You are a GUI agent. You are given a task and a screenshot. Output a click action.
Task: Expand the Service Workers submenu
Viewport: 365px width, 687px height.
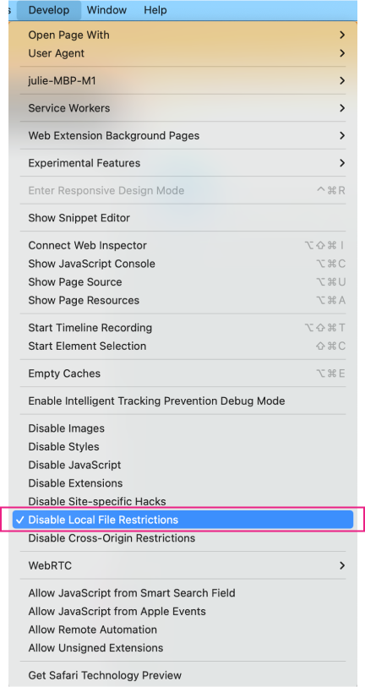pyautogui.click(x=182, y=108)
